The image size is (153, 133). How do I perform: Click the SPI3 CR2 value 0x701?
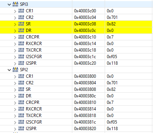(x=112, y=17)
